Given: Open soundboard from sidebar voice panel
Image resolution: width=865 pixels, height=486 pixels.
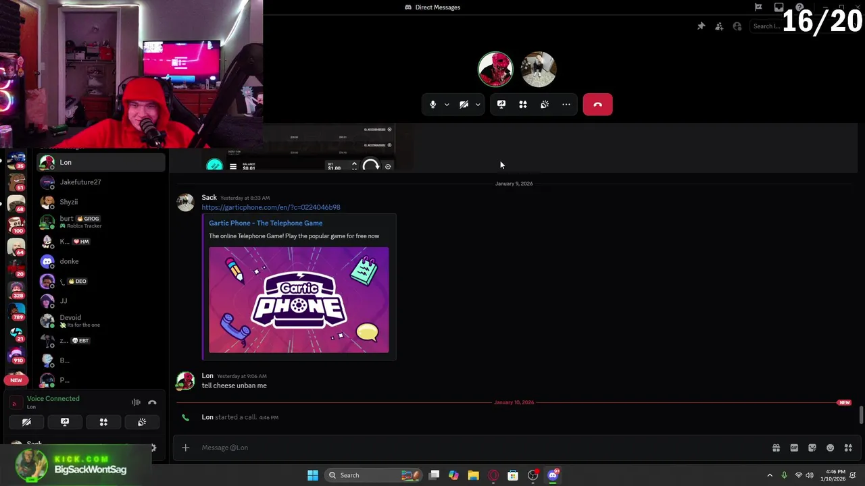Looking at the screenshot, I should tap(142, 422).
